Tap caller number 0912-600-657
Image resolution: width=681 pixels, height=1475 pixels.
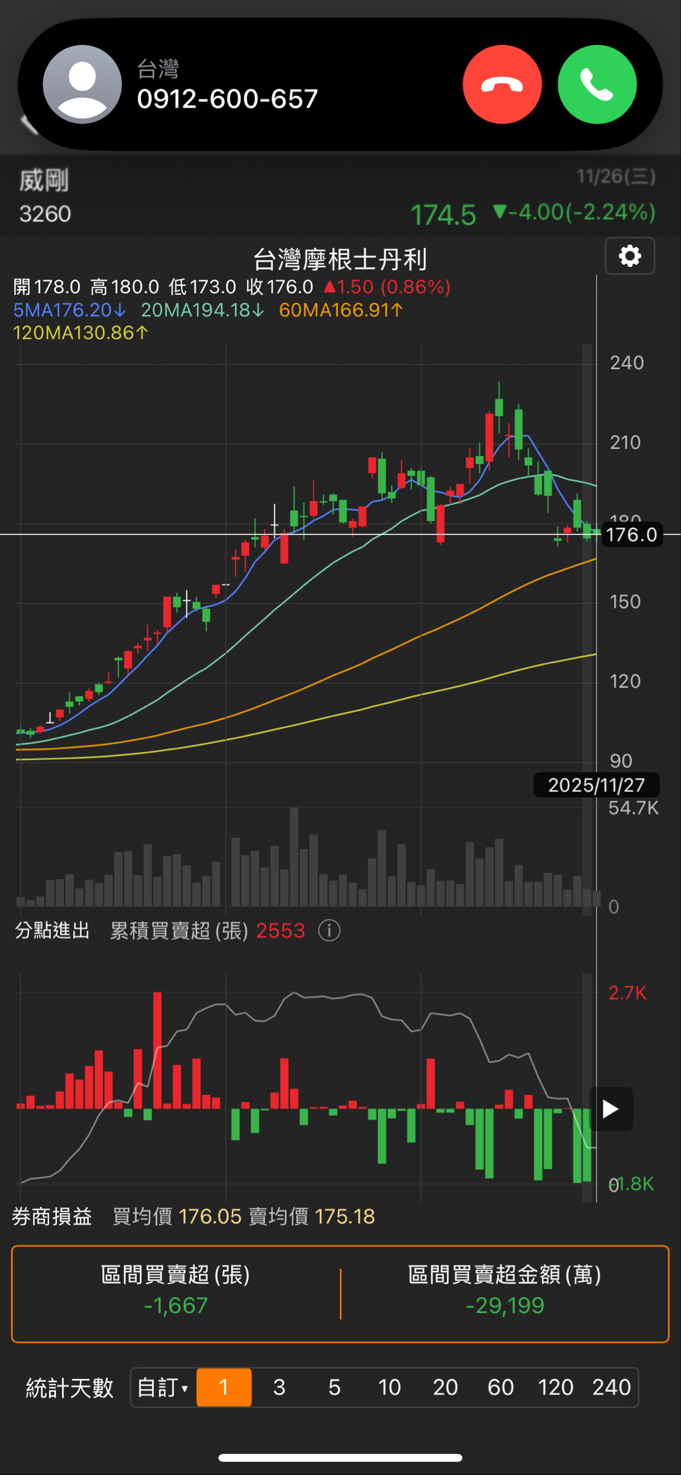[x=227, y=99]
